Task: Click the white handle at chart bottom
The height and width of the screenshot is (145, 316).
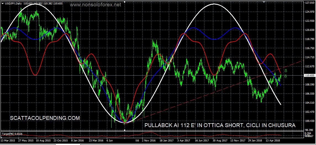Action: coord(125,130)
